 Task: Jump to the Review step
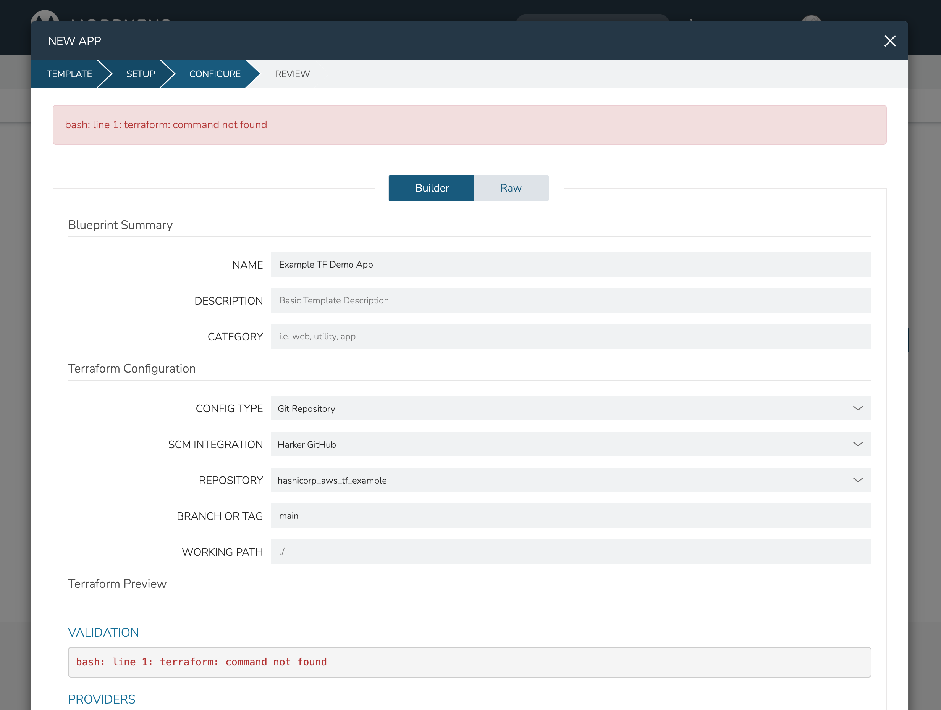(292, 74)
